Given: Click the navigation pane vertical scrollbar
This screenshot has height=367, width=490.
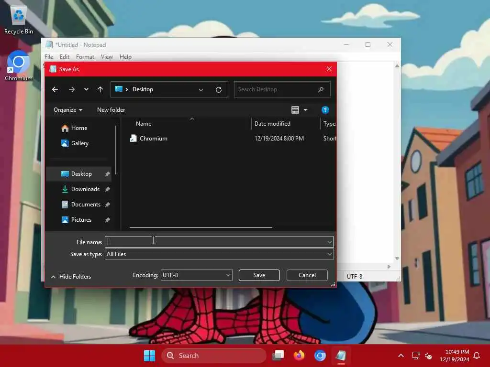Looking at the screenshot, I should [116, 150].
